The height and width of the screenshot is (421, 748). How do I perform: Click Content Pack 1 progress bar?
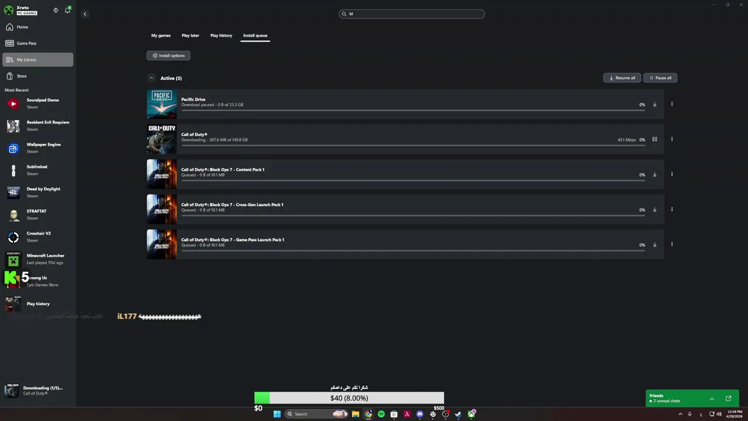pos(413,180)
